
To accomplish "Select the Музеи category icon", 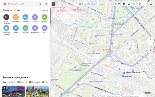I will 25,28.
